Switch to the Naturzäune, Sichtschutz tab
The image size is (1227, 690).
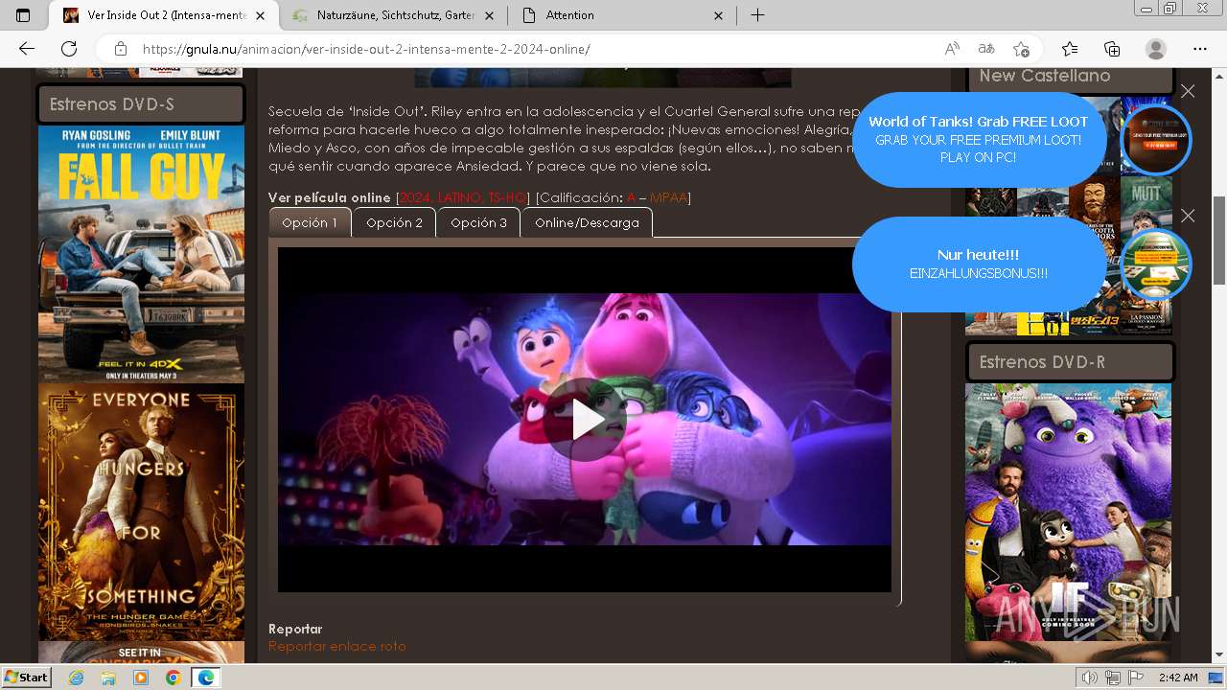click(395, 15)
